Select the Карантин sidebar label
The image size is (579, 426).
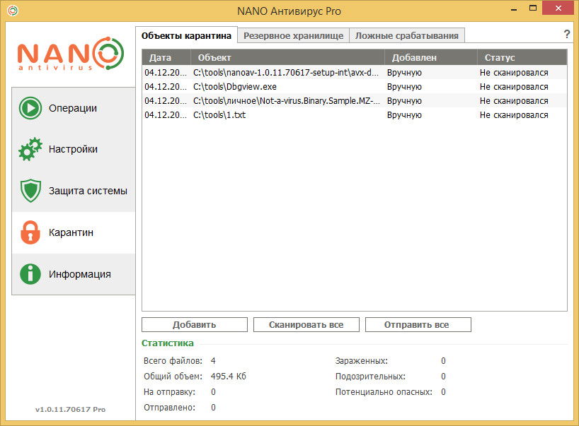pyautogui.click(x=71, y=232)
